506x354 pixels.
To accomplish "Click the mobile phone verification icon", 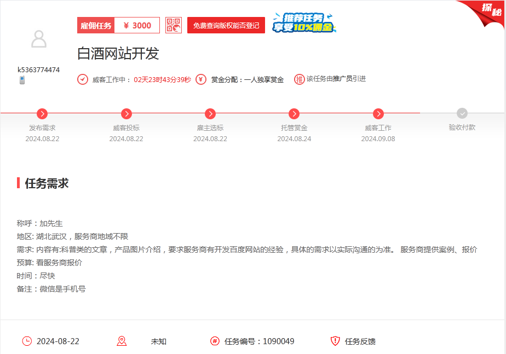I will pos(22,80).
